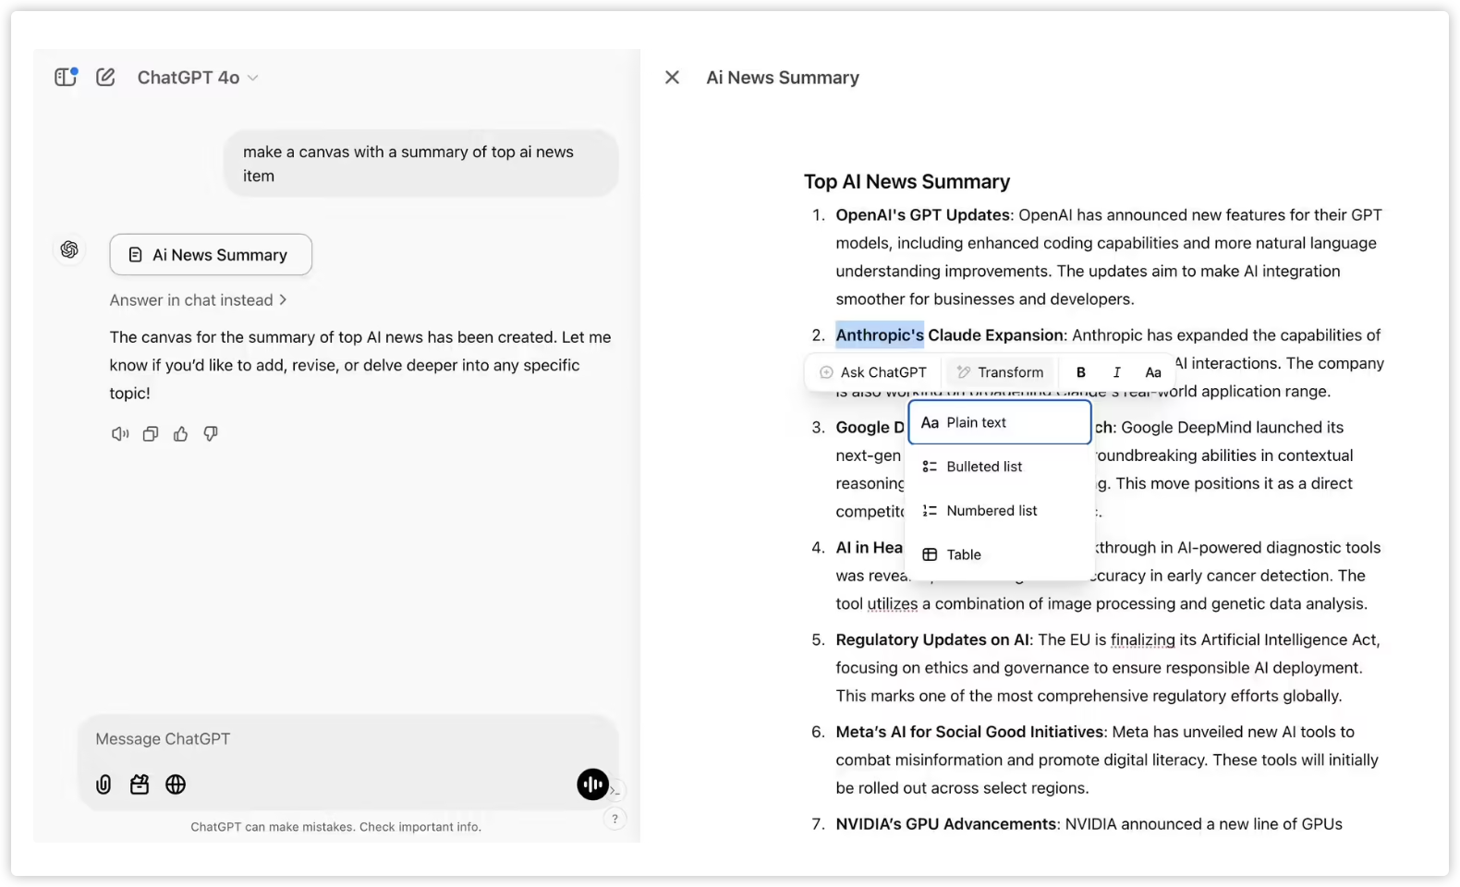Open the Aa text style menu

point(1153,372)
